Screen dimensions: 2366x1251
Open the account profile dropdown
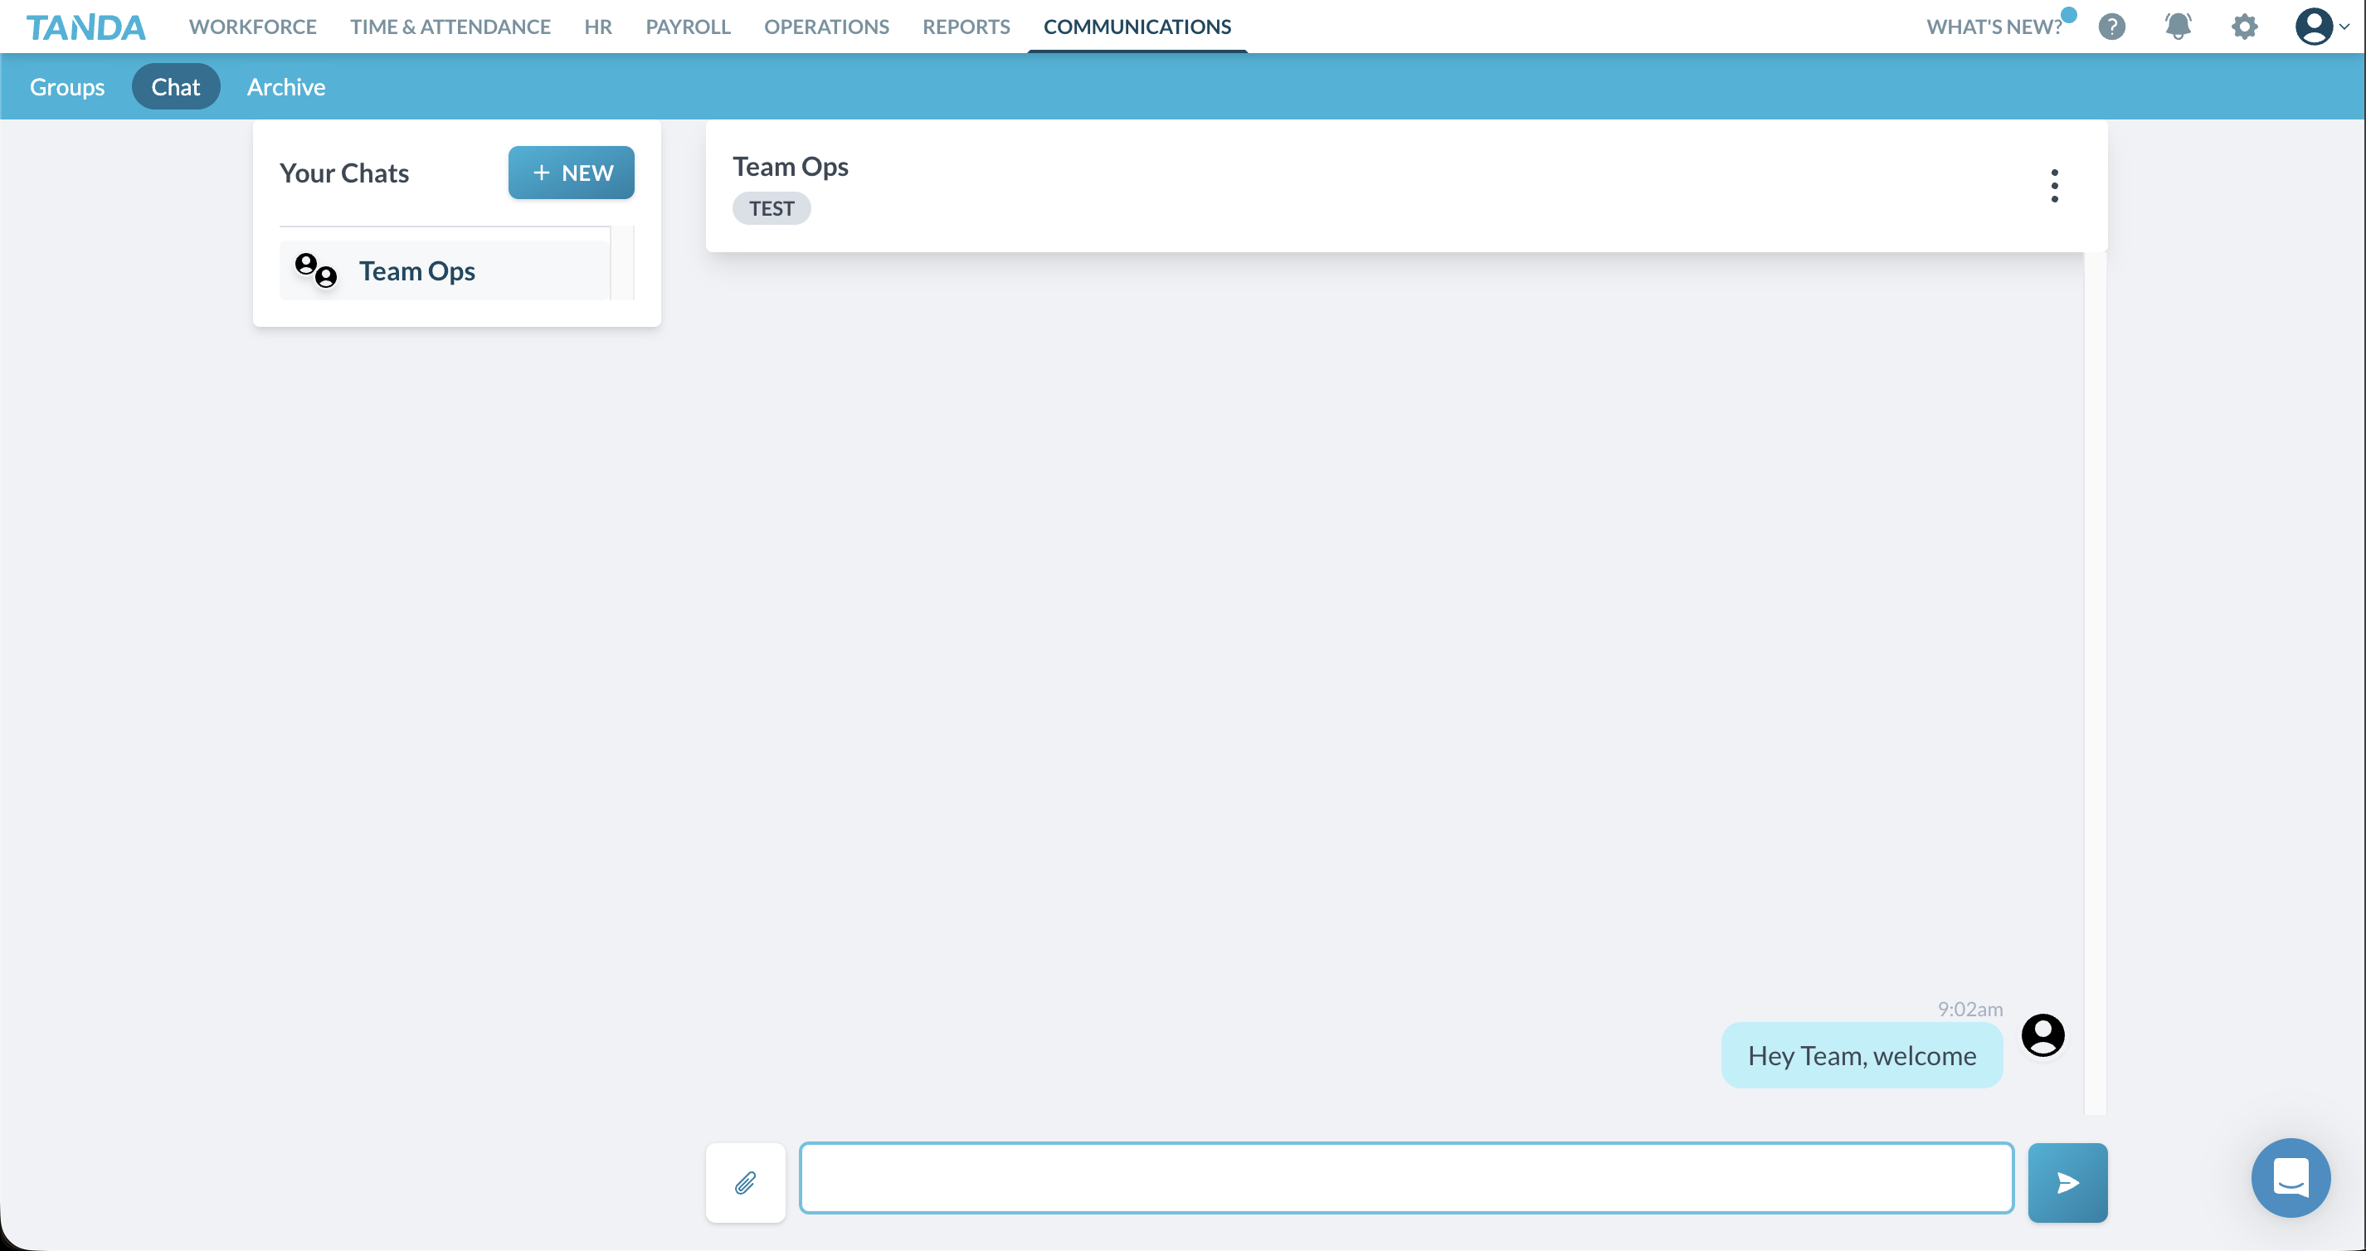point(2320,27)
